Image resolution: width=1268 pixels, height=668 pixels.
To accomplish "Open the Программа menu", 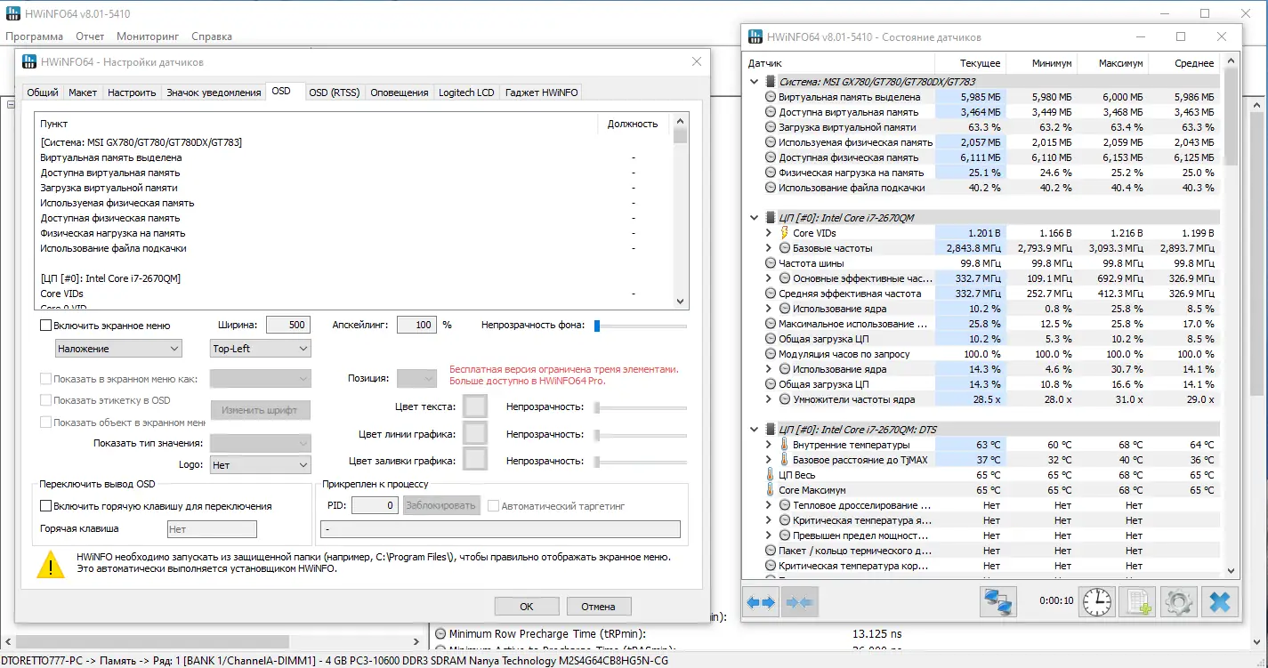I will 34,36.
